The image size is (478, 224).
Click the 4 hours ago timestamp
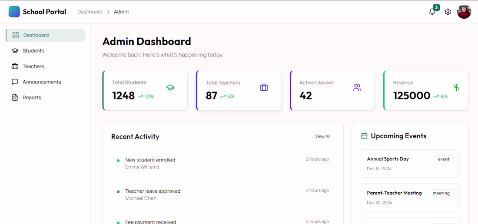[x=317, y=191]
